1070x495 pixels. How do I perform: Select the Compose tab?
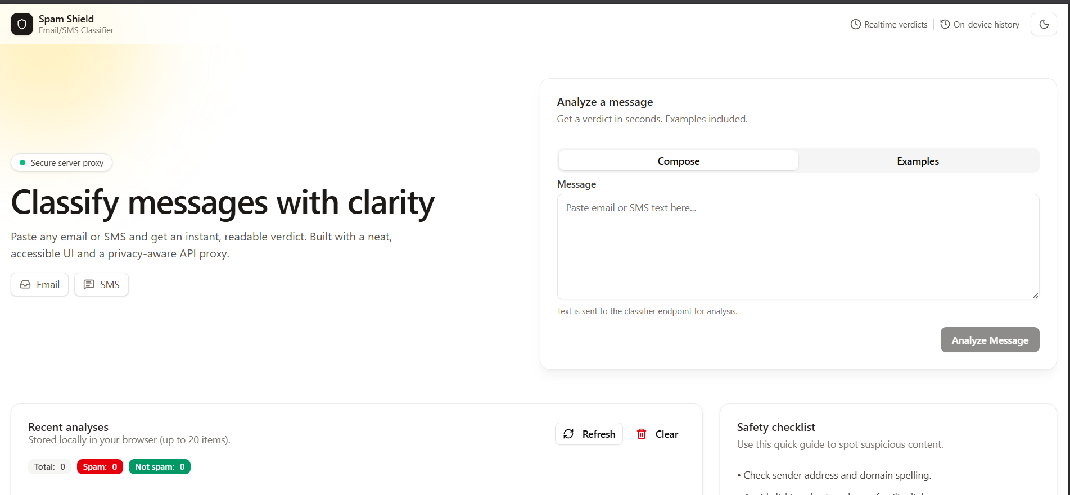(x=678, y=161)
